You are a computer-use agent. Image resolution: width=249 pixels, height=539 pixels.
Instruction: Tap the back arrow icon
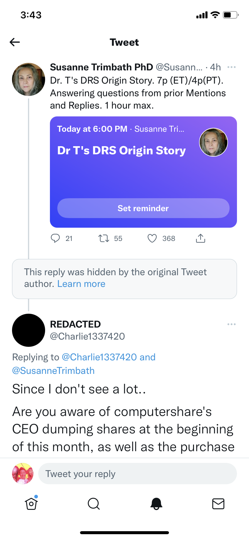[15, 42]
